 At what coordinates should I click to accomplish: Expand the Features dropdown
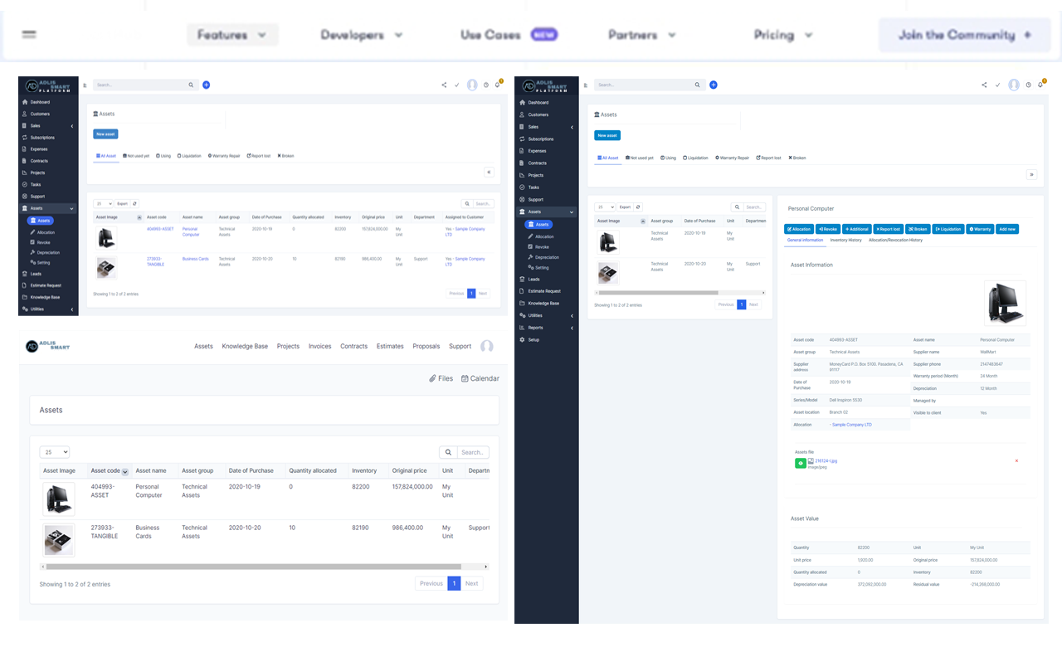(x=231, y=35)
